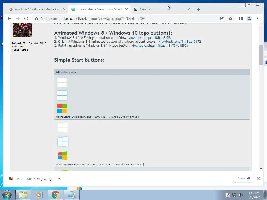The width and height of the screenshot is (267, 200).
Task: Click the glowing blue-outlined flat logo image
Action: click(62, 95)
